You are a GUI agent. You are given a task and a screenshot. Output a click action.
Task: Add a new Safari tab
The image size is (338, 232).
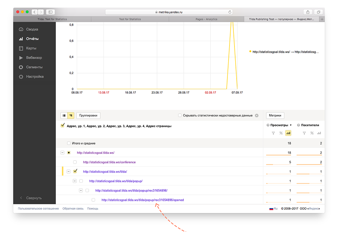pos(322,19)
